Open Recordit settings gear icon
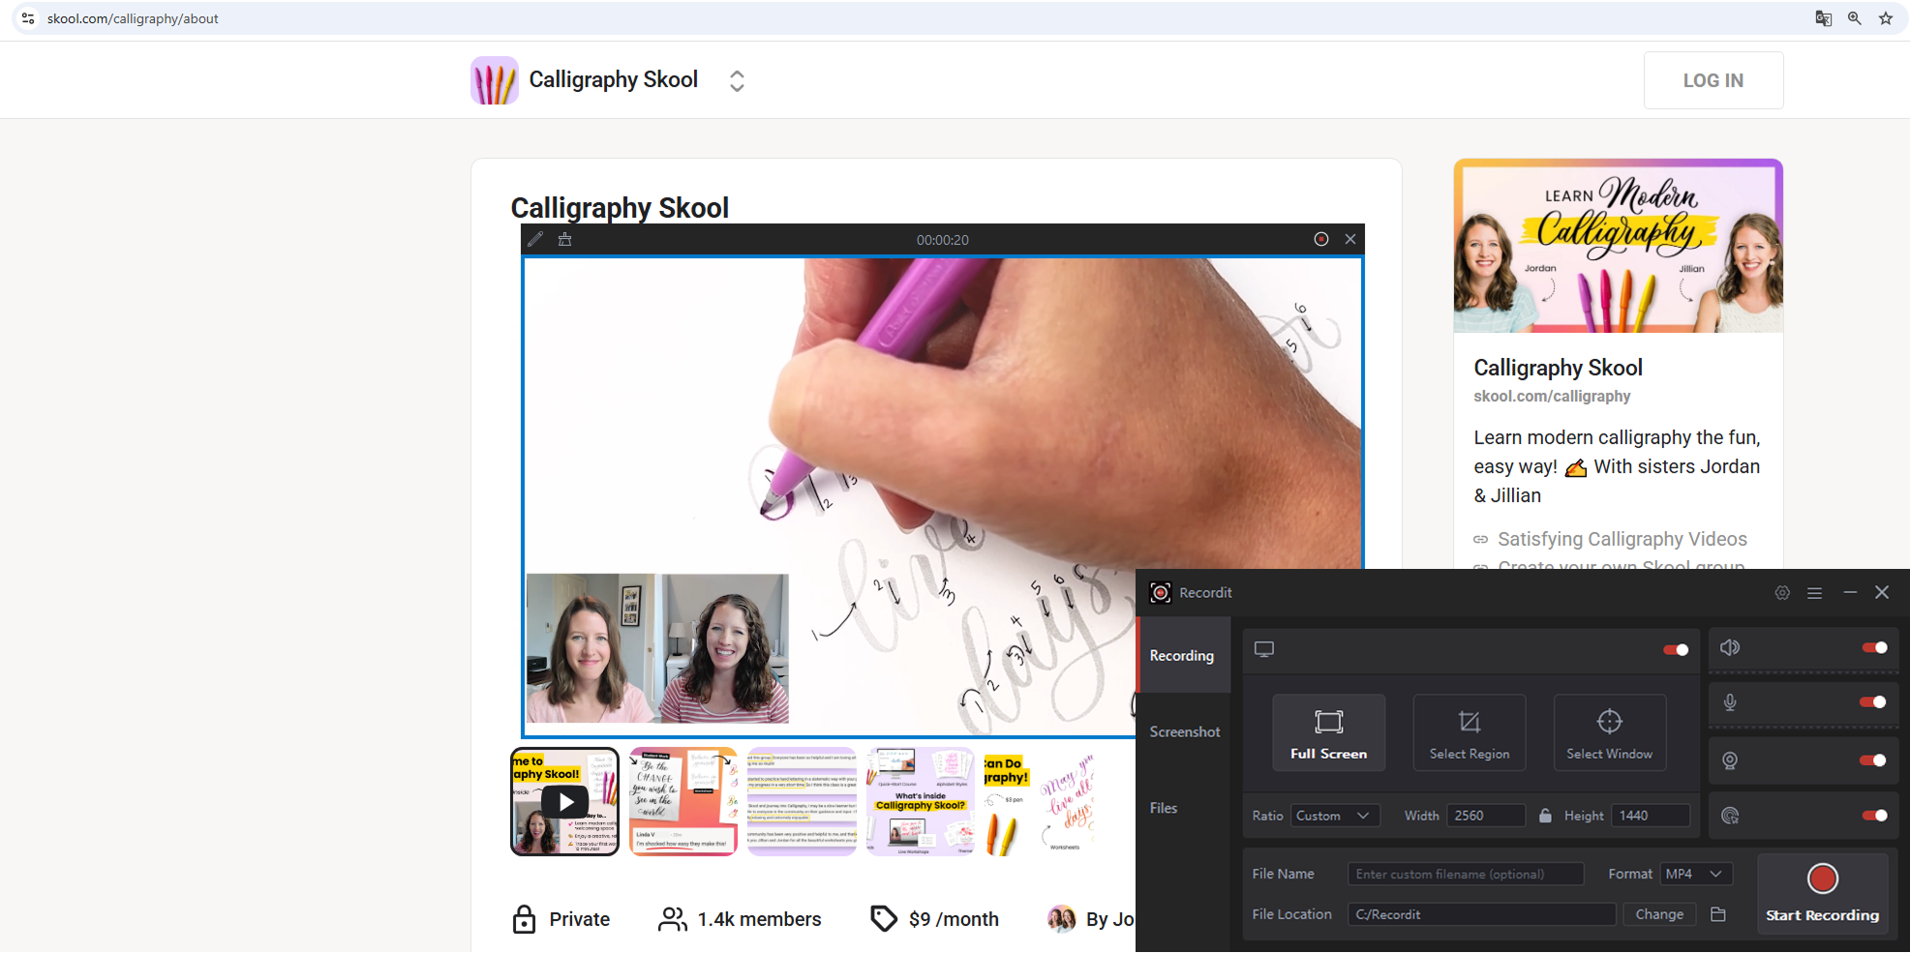Image resolution: width=1910 pixels, height=953 pixels. (1782, 593)
